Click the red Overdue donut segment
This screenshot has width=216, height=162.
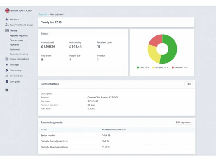coord(156,40)
